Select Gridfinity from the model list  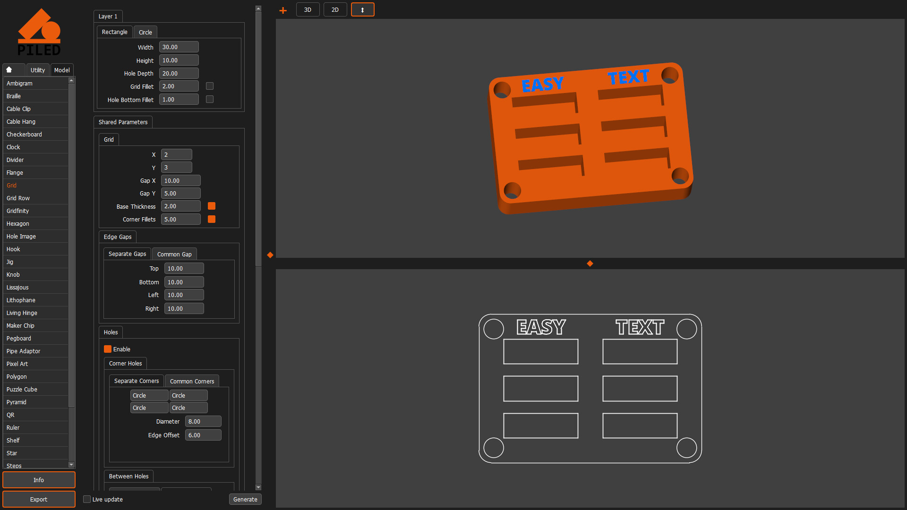[x=17, y=211]
